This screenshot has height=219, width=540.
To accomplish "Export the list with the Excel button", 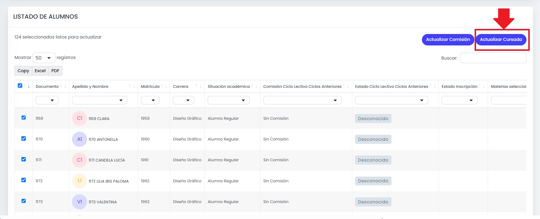I will click(40, 71).
